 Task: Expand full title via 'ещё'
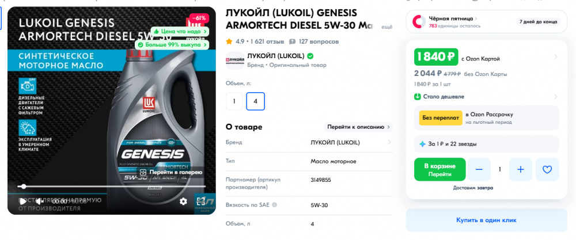point(388,27)
